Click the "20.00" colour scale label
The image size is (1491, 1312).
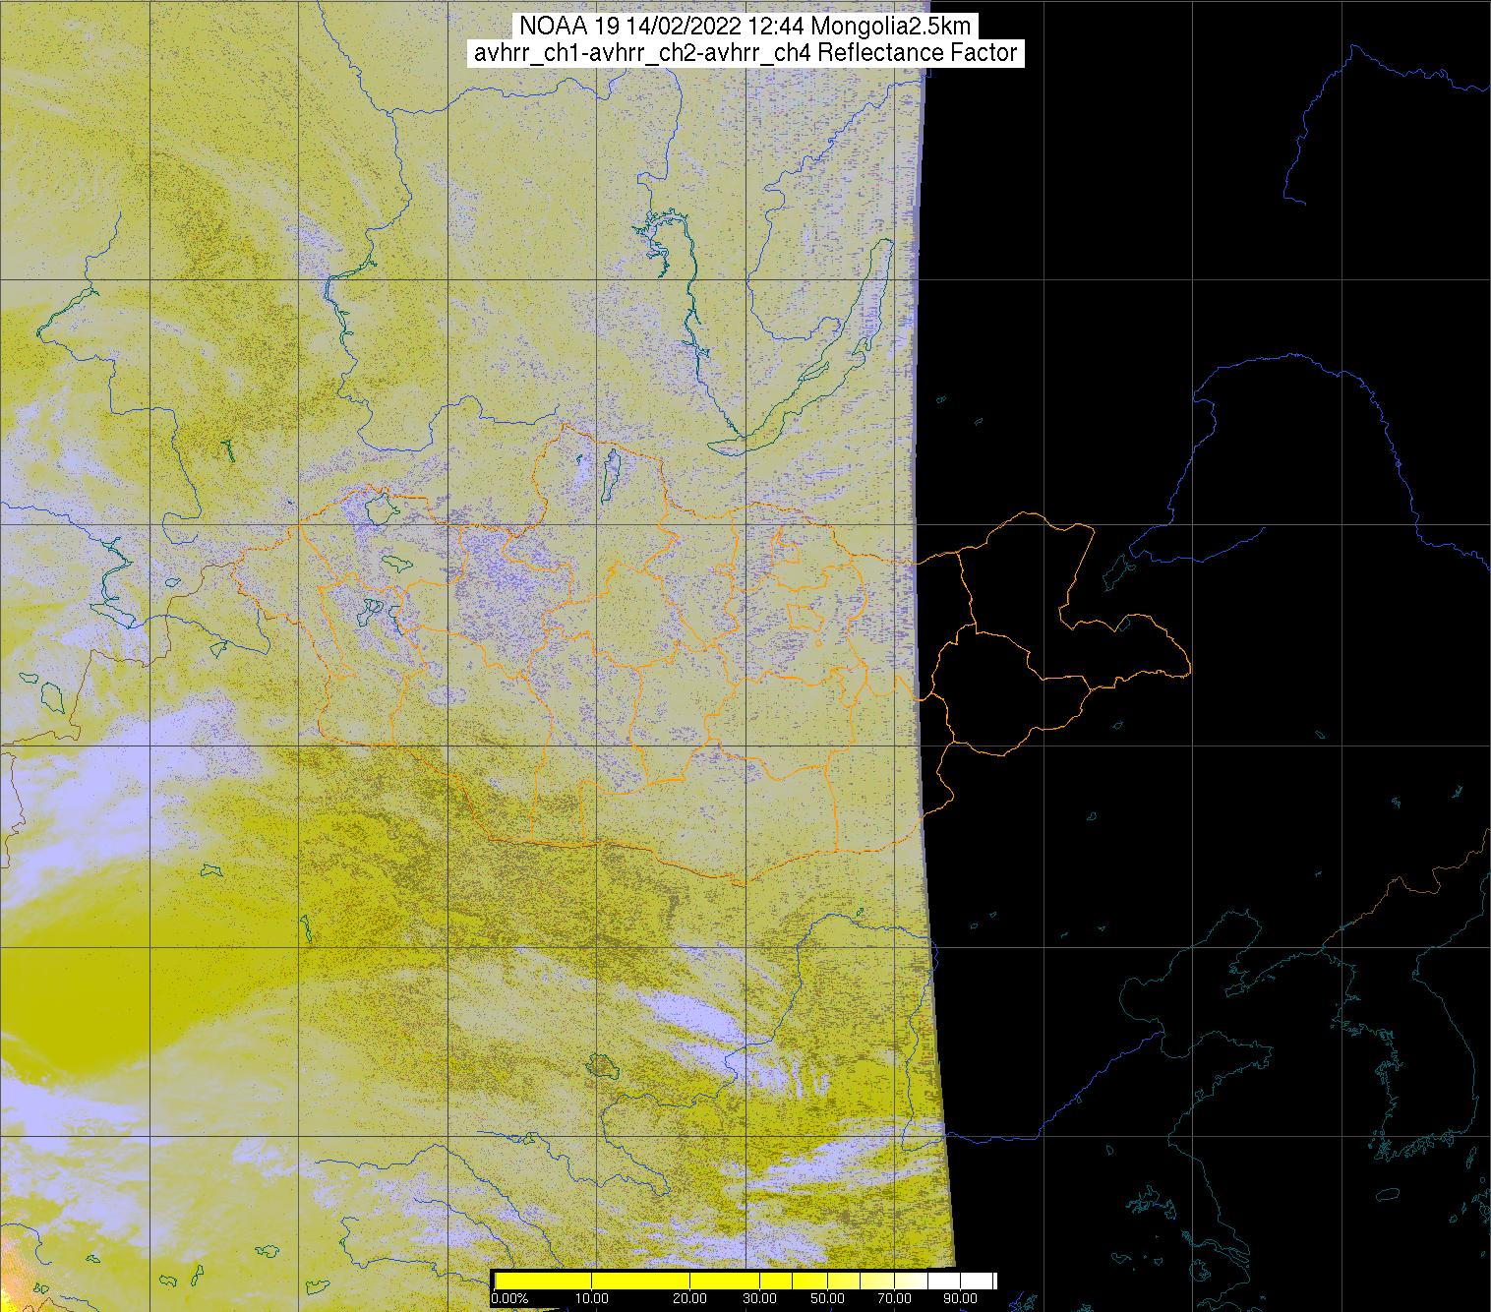pyautogui.click(x=690, y=1298)
